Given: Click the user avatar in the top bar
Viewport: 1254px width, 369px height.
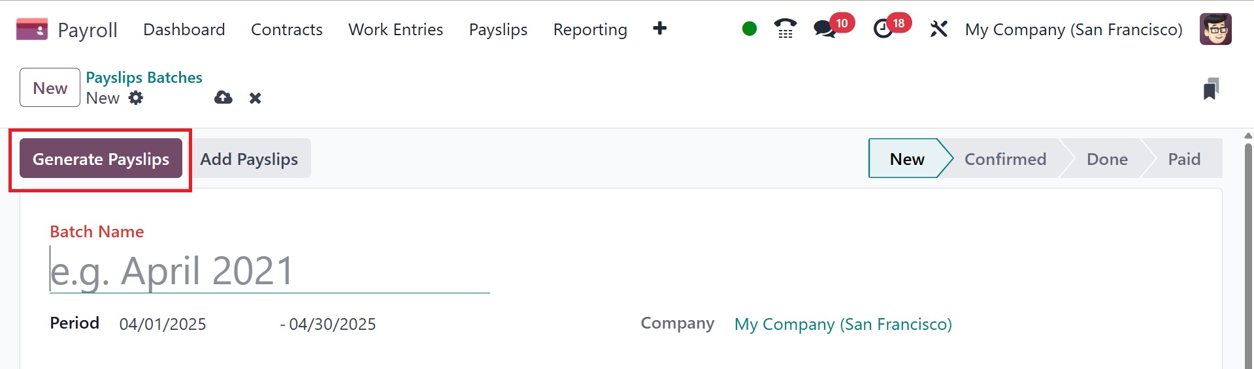Looking at the screenshot, I should point(1215,29).
